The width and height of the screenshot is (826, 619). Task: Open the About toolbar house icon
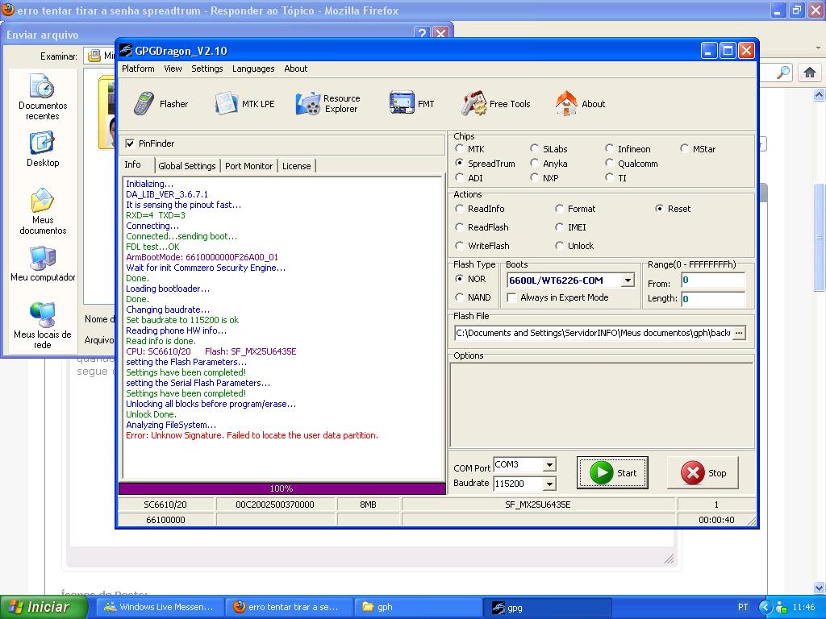565,103
